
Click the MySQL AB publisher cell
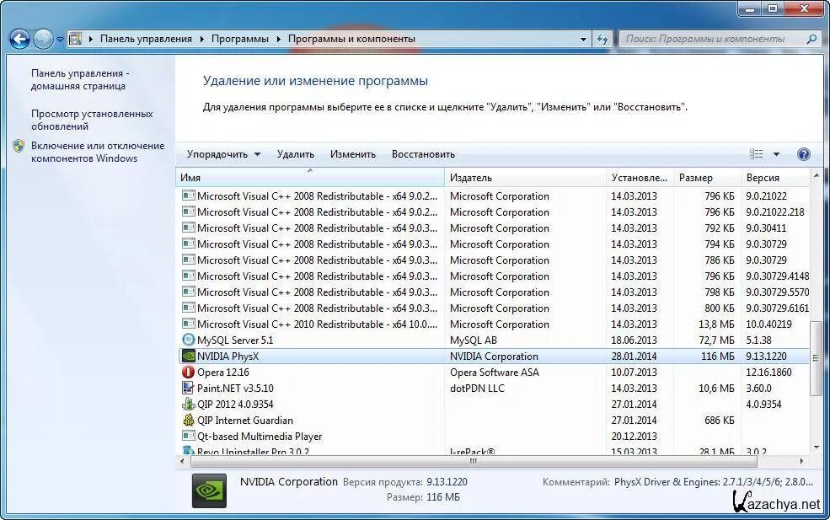[474, 340]
